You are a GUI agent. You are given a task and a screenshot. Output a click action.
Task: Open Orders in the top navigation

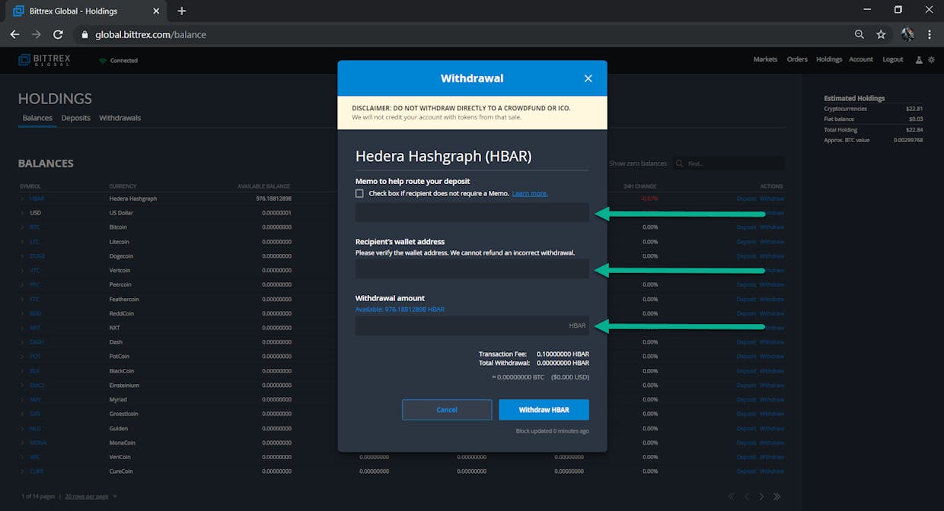(797, 59)
